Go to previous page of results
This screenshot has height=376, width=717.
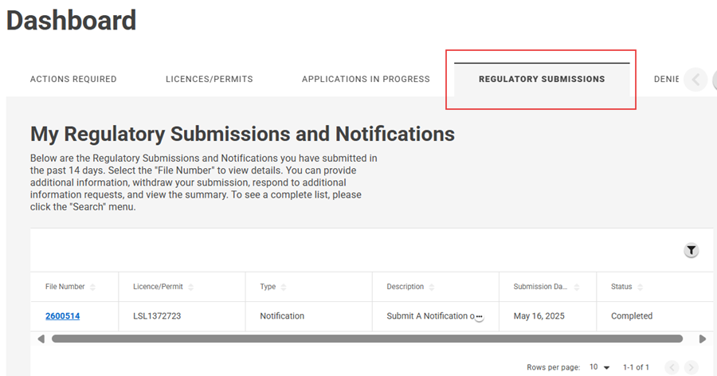(x=672, y=367)
